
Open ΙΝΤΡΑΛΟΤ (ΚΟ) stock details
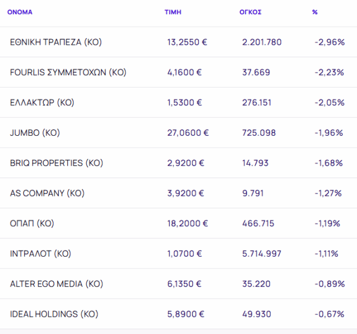(40, 254)
